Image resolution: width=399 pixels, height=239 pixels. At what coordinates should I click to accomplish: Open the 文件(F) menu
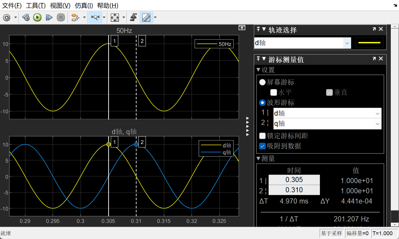tap(12, 5)
